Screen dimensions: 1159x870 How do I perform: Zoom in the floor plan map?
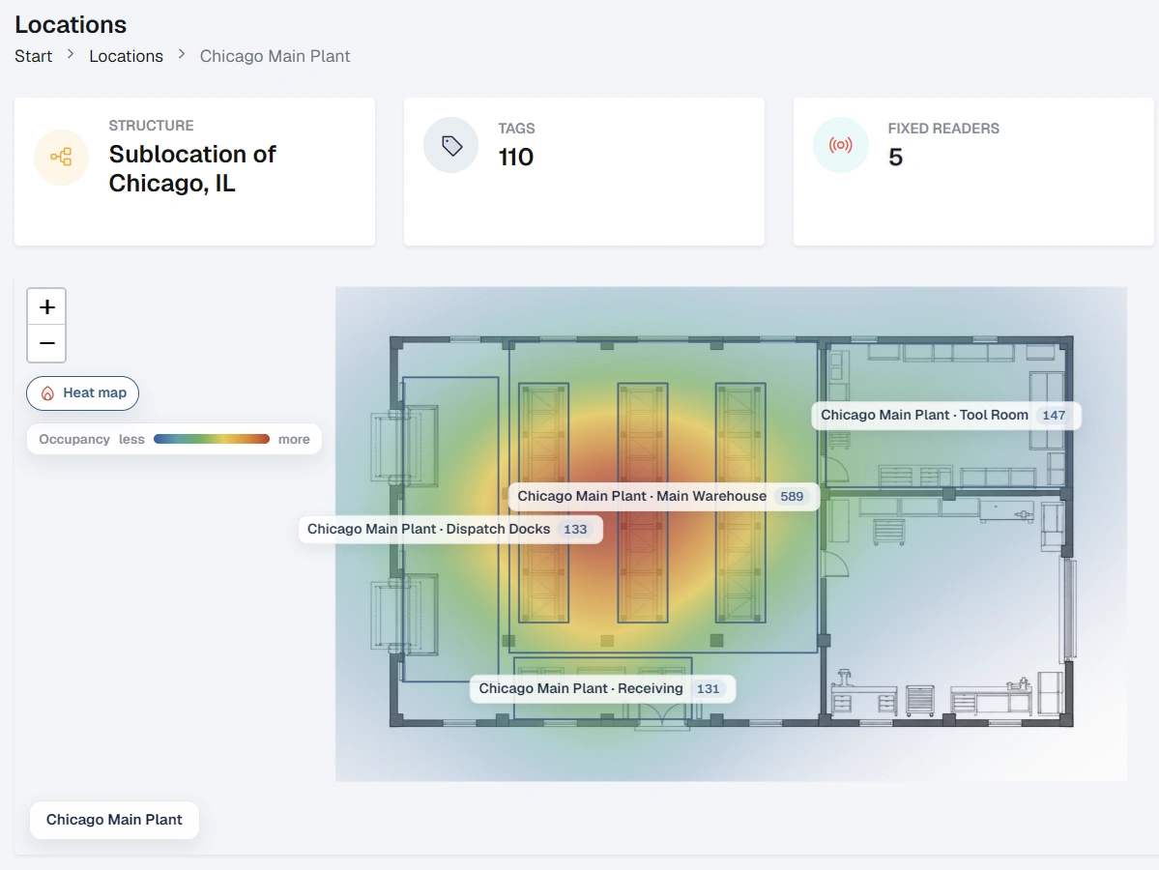point(46,306)
